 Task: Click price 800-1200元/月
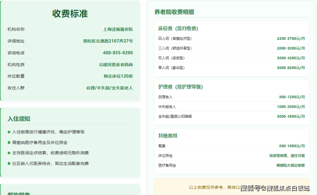point(292,97)
